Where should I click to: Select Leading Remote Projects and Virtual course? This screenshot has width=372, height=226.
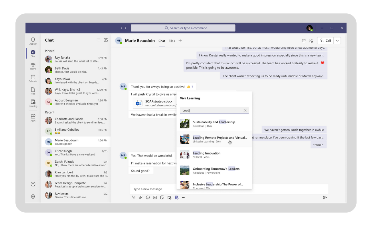point(214,139)
